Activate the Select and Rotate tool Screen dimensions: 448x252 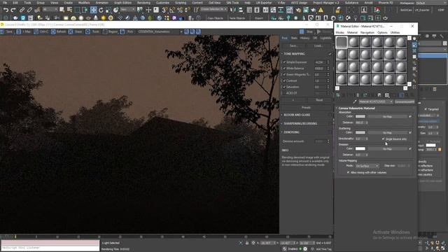coord(101,10)
